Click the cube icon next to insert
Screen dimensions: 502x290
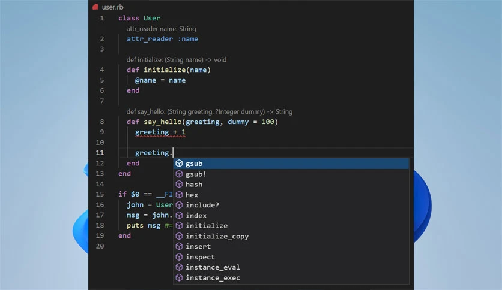point(180,247)
